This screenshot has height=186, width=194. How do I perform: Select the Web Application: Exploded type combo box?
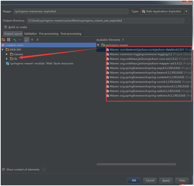(x=164, y=11)
